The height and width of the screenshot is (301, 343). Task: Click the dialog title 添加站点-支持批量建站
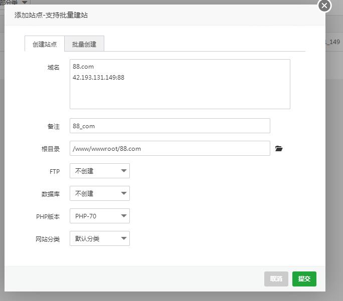coord(51,16)
